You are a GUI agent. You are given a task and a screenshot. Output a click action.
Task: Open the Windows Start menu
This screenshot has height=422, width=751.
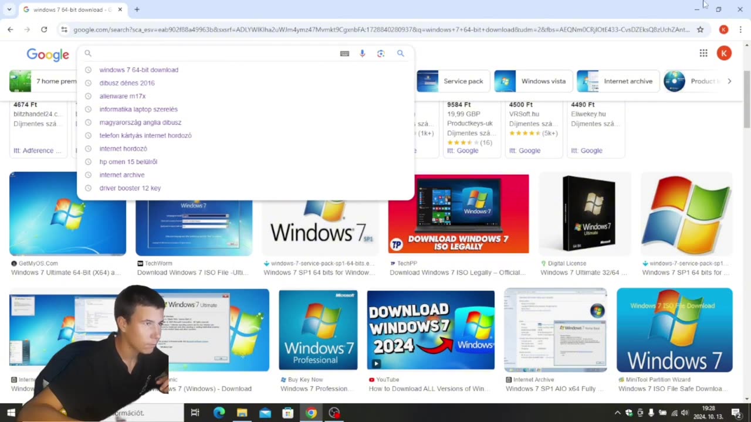point(11,413)
